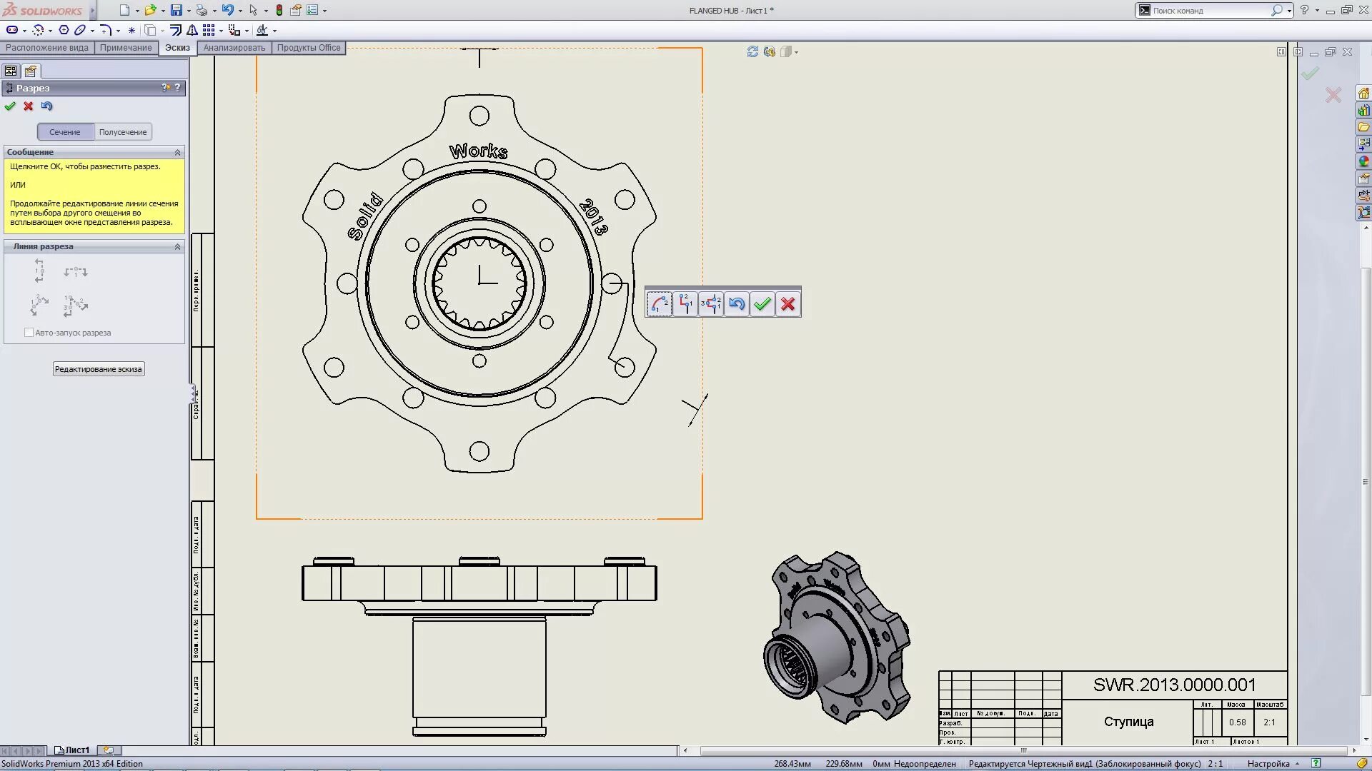Select the straight Slot sketch tool
The image size is (1372, 771).
click(12, 30)
